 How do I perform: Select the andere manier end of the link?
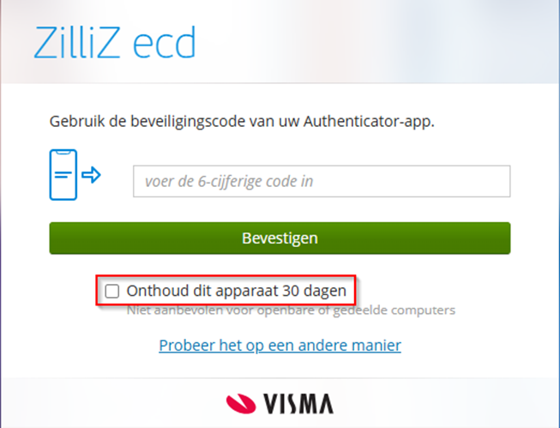coord(350,346)
